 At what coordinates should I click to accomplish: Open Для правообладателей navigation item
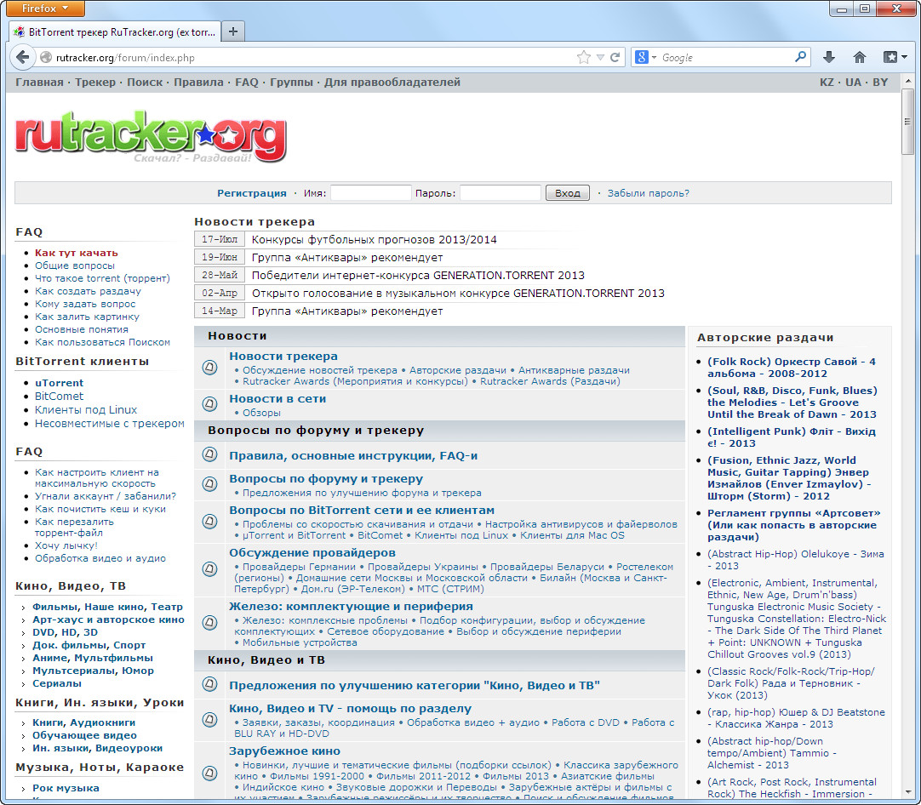click(392, 83)
